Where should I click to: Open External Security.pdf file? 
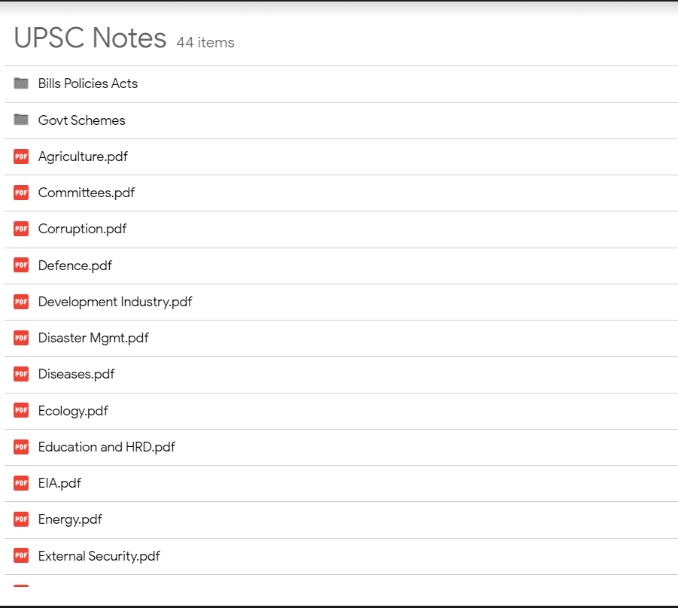pos(99,555)
